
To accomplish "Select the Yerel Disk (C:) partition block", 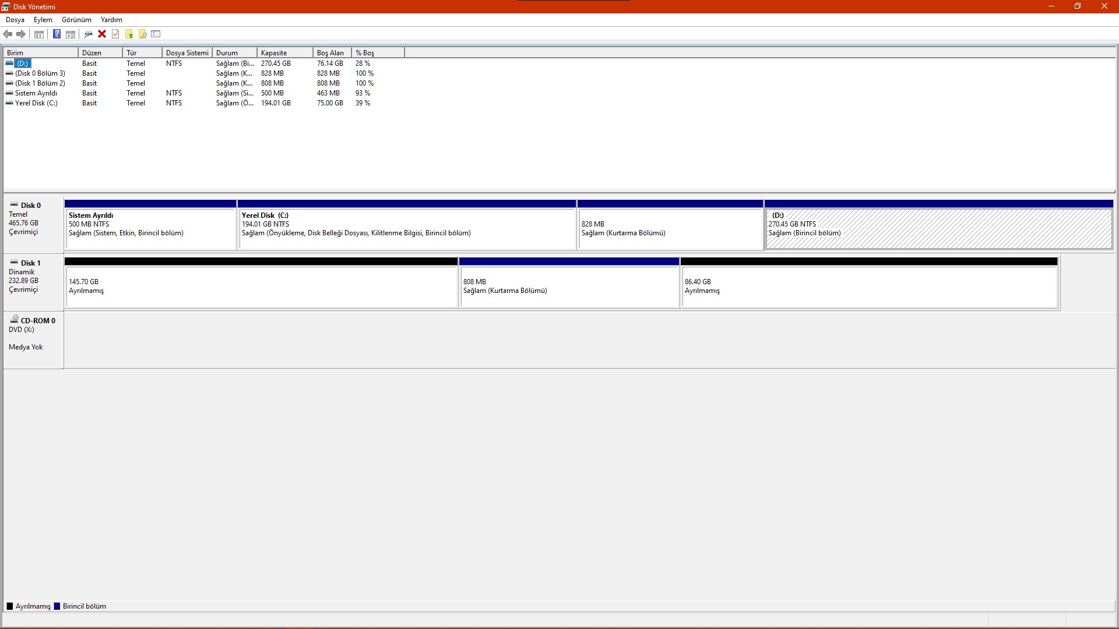I will (407, 225).
